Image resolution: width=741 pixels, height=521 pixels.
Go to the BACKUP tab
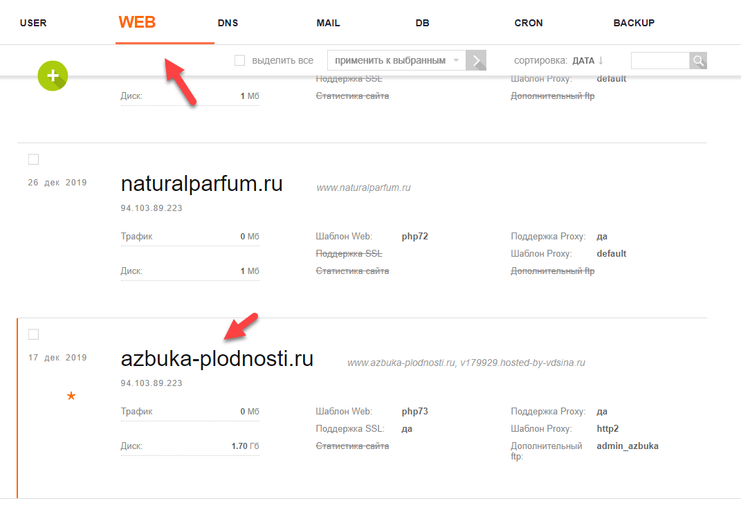pos(634,23)
